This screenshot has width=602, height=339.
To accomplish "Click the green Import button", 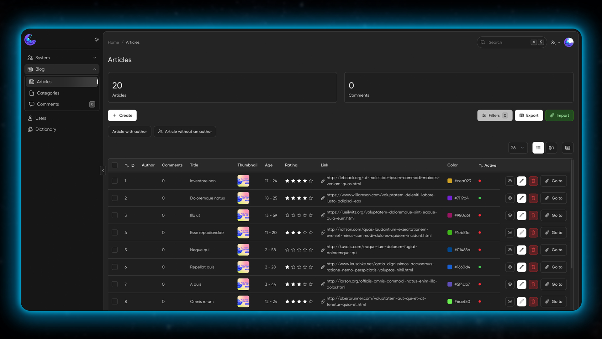I will tap(559, 116).
